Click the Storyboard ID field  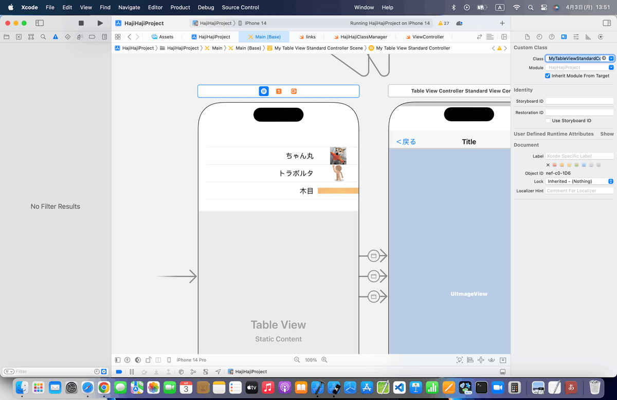click(x=579, y=101)
